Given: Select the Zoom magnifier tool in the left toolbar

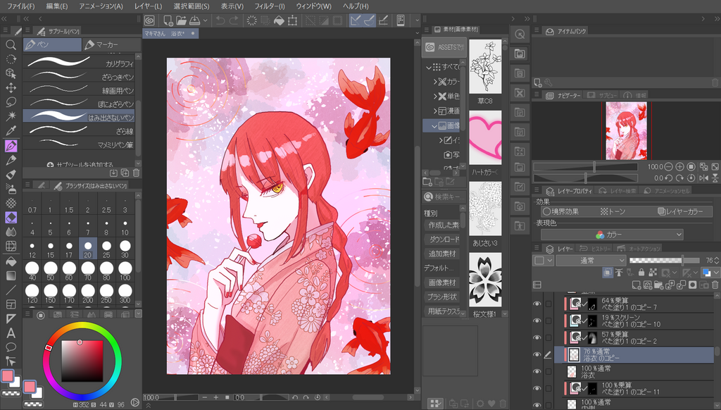Looking at the screenshot, I should point(11,44).
